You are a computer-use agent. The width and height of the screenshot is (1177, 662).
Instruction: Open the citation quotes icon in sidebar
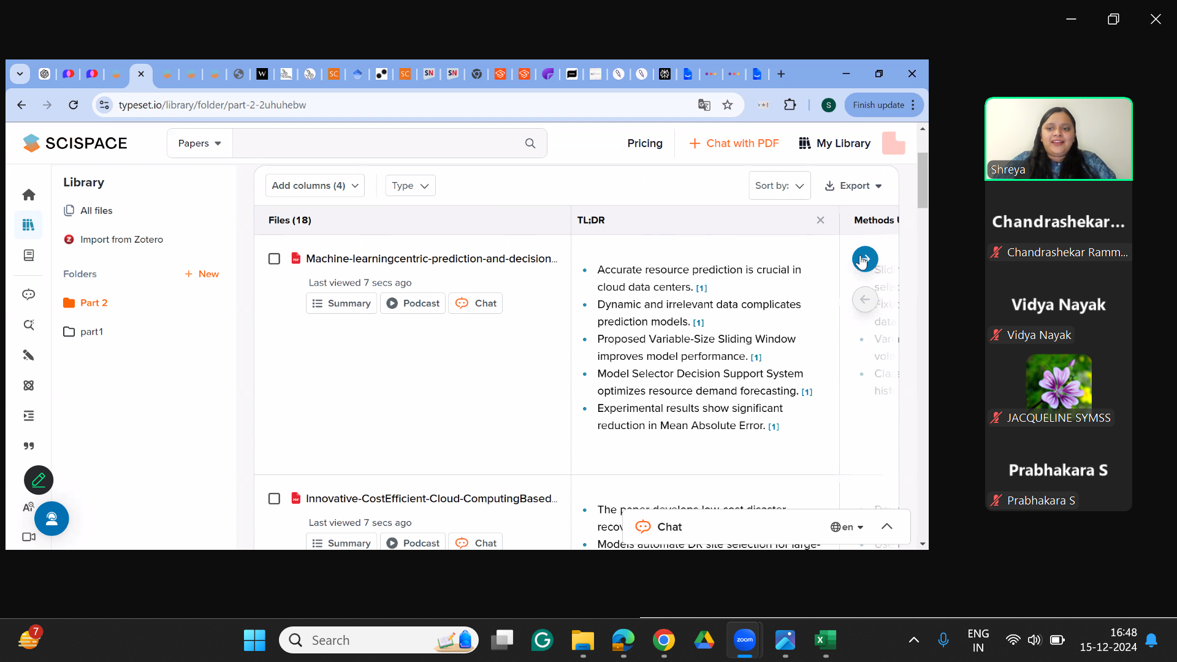tap(29, 446)
